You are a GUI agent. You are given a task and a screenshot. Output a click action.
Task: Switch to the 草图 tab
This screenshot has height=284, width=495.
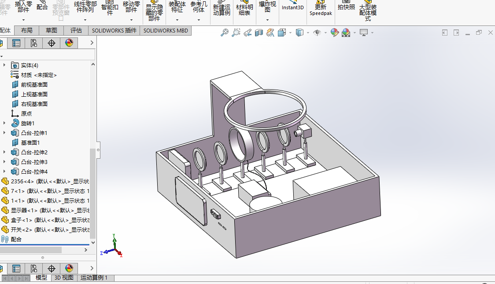point(51,30)
